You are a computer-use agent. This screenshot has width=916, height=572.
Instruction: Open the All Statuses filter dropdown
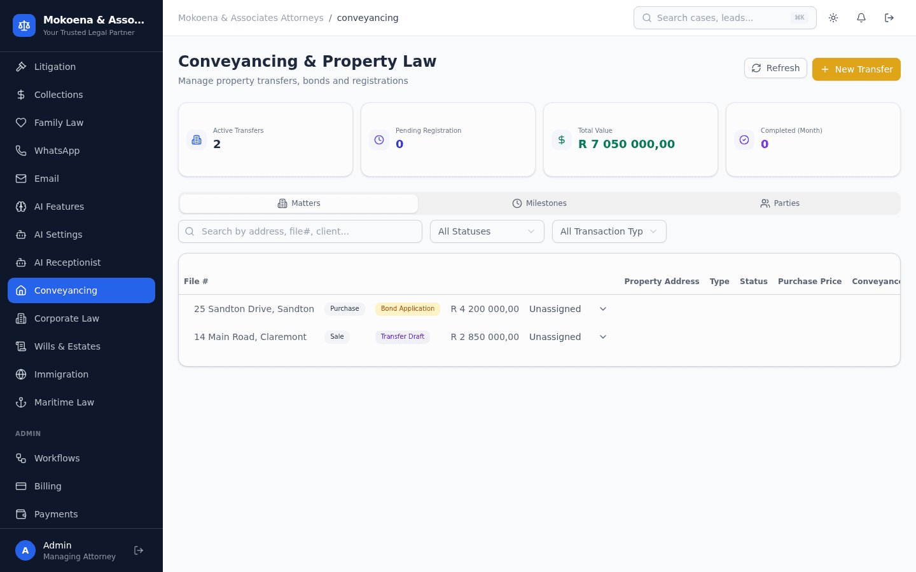tap(487, 231)
